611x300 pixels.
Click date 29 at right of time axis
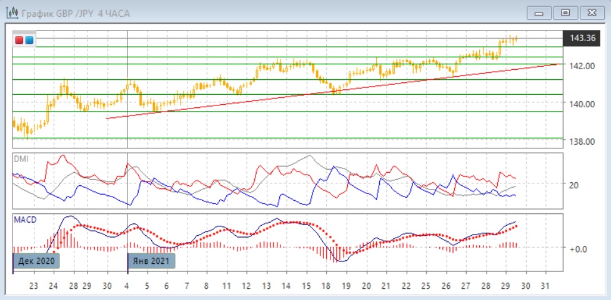505,286
